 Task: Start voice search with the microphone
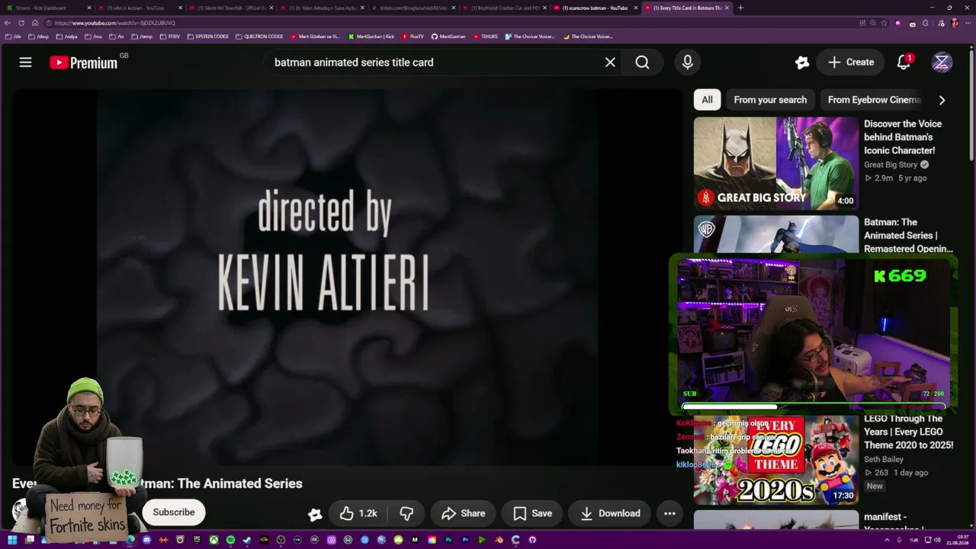point(688,63)
